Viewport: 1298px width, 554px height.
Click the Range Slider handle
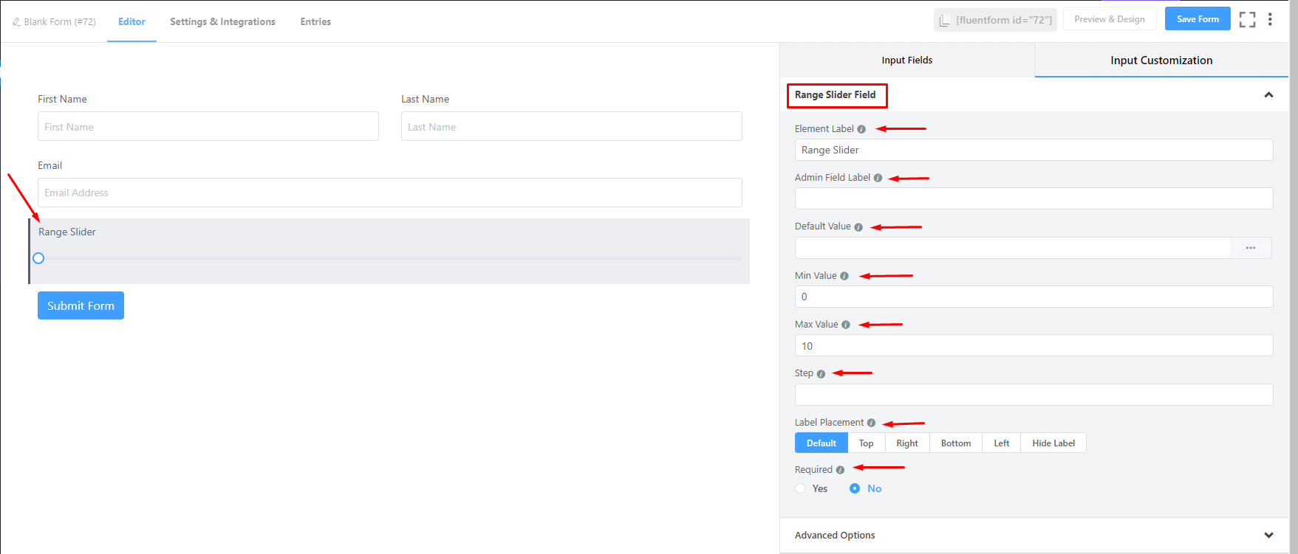pos(38,258)
